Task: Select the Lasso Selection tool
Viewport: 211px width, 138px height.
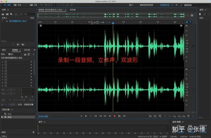Action: point(63,5)
